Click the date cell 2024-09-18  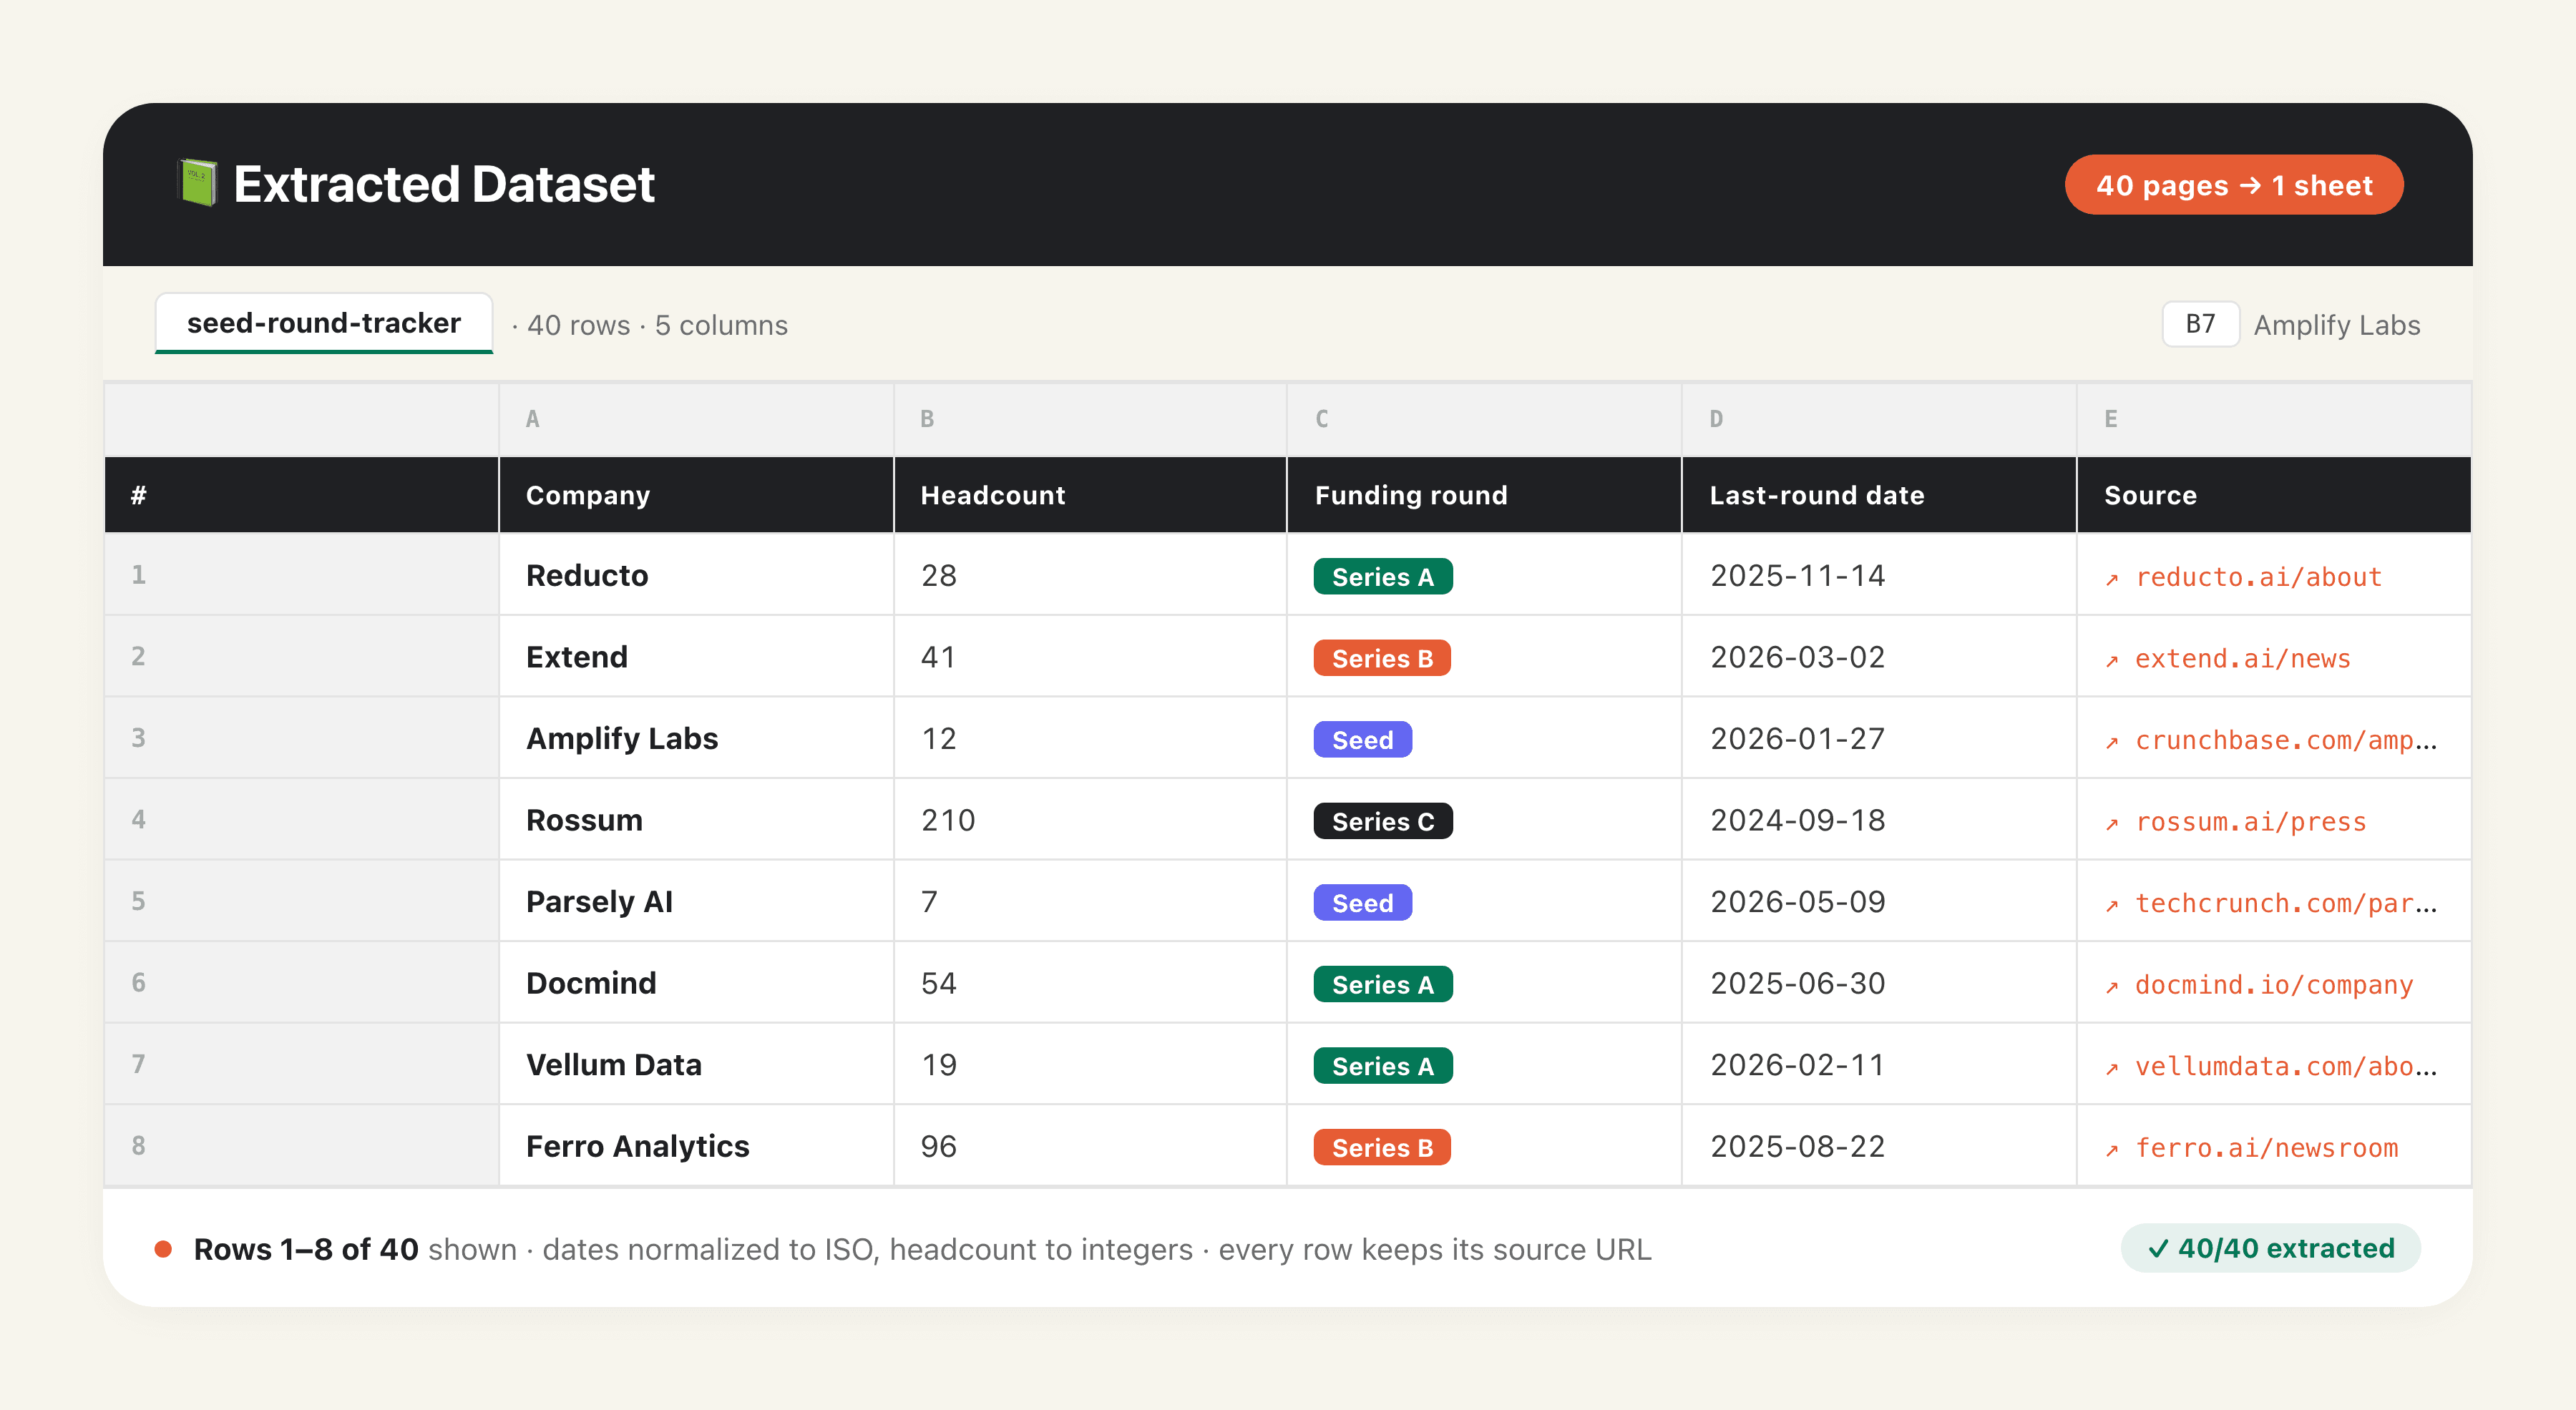1879,820
